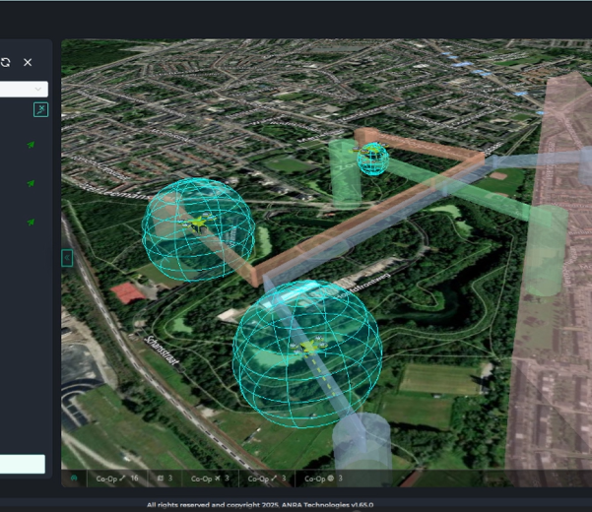Viewport: 592px width, 512px height.
Task: Select the first Co-Op counter showing 16
Action: tap(116, 479)
